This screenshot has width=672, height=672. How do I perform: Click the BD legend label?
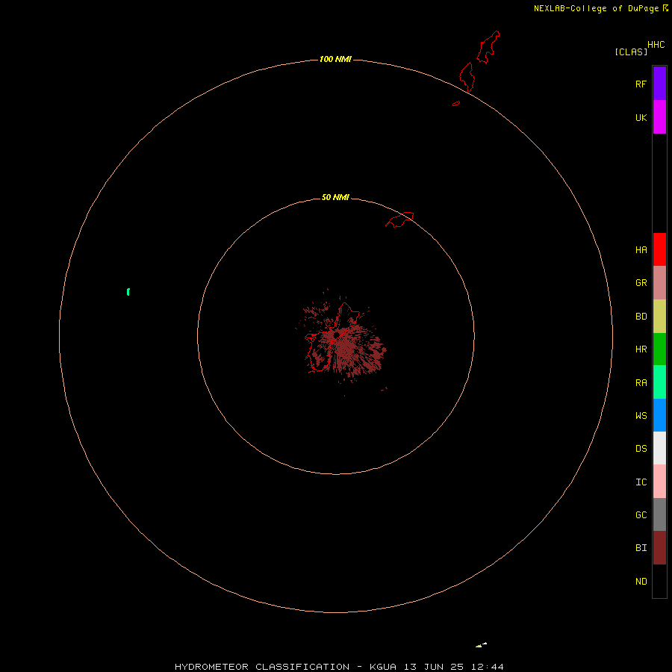[x=641, y=317]
